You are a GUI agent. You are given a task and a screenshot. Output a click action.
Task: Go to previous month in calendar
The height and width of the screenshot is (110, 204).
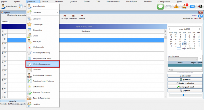click(170, 29)
